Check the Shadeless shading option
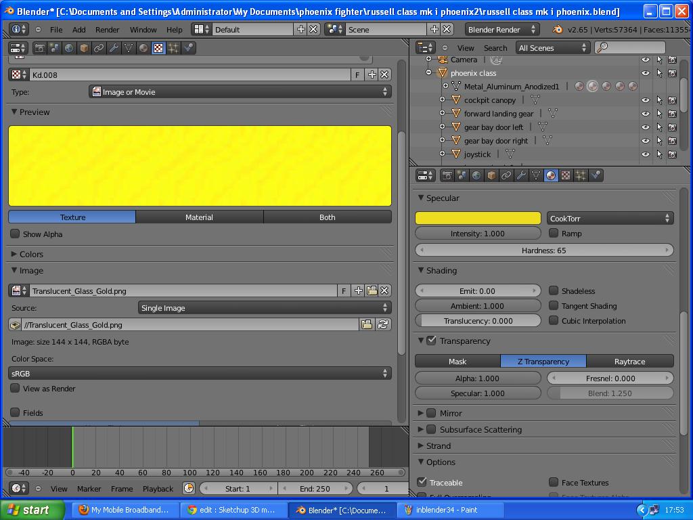Viewport: 693px width, 520px height. coord(553,290)
